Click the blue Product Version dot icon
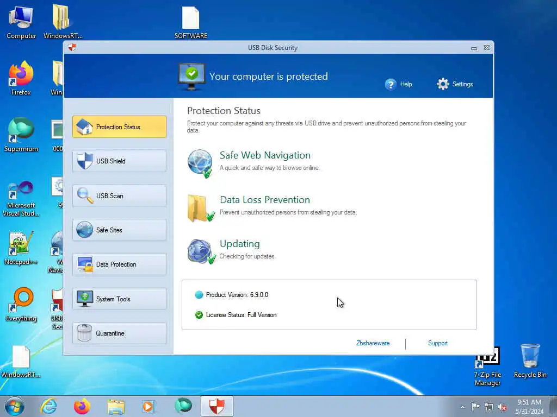The height and width of the screenshot is (417, 557). (x=199, y=294)
